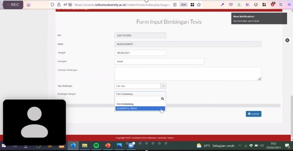The height and width of the screenshot is (151, 293).
Task: Click the submit button
Action: pyautogui.click(x=253, y=114)
